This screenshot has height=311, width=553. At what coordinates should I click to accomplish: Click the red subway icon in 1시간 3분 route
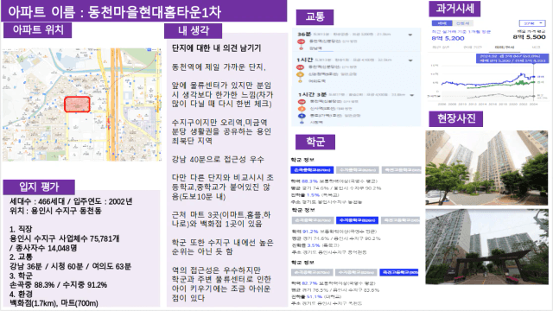point(302,102)
